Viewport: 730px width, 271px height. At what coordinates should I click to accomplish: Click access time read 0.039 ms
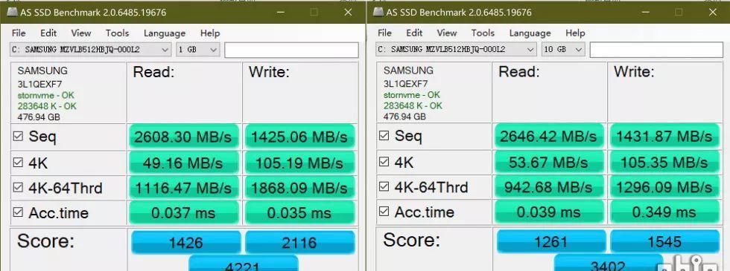(549, 212)
